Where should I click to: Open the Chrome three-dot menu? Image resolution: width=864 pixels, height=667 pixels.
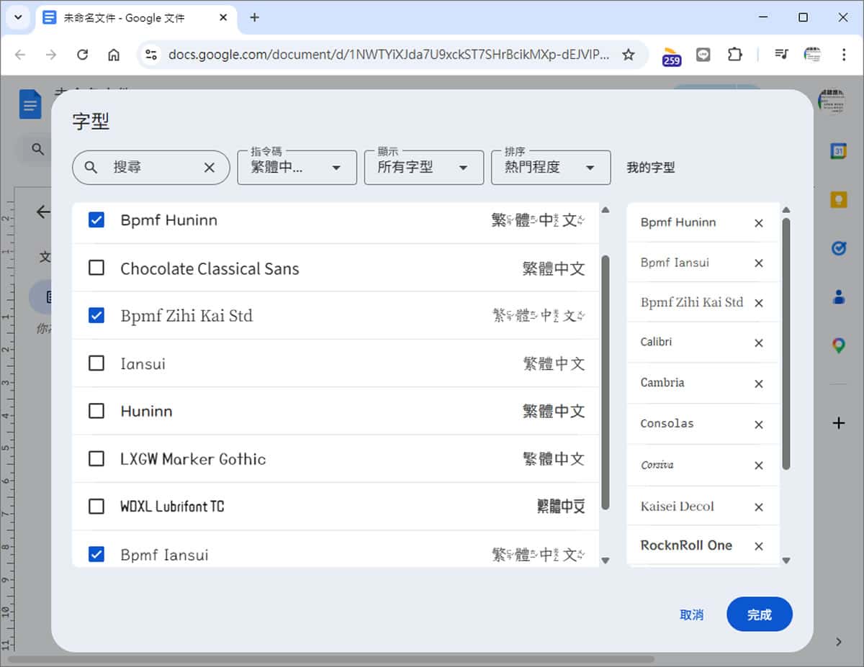pos(843,54)
